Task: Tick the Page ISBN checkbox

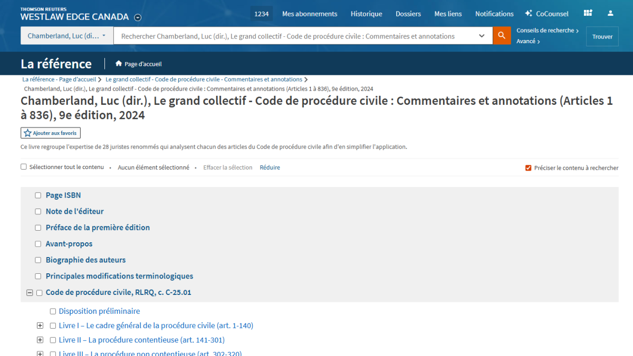Action: [x=38, y=195]
